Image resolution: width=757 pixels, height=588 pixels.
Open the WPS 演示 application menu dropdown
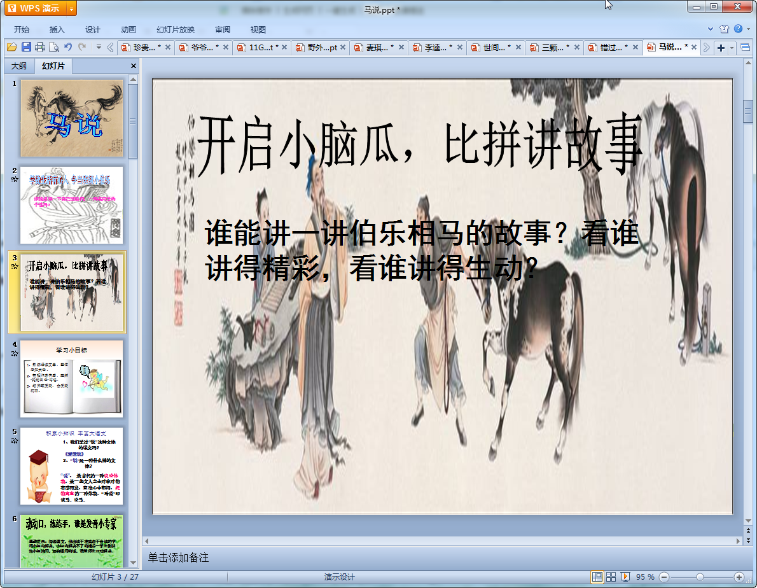click(71, 9)
